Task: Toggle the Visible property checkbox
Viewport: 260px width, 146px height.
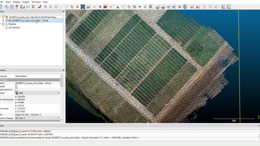Action: pos(16,86)
